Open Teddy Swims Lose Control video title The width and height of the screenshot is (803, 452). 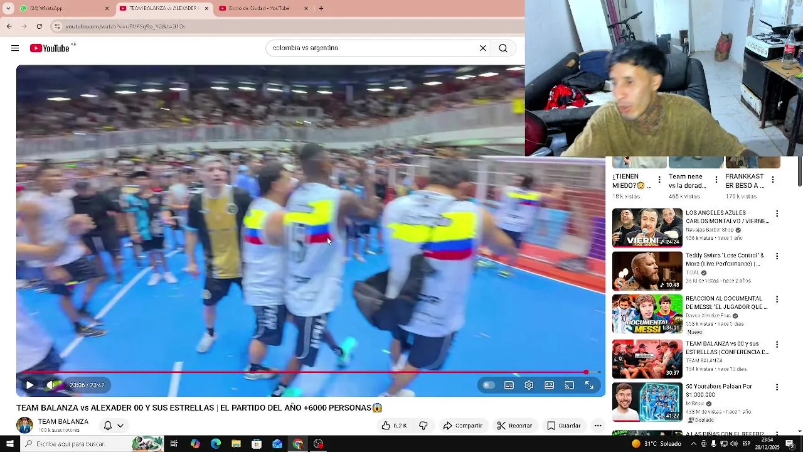(x=725, y=260)
